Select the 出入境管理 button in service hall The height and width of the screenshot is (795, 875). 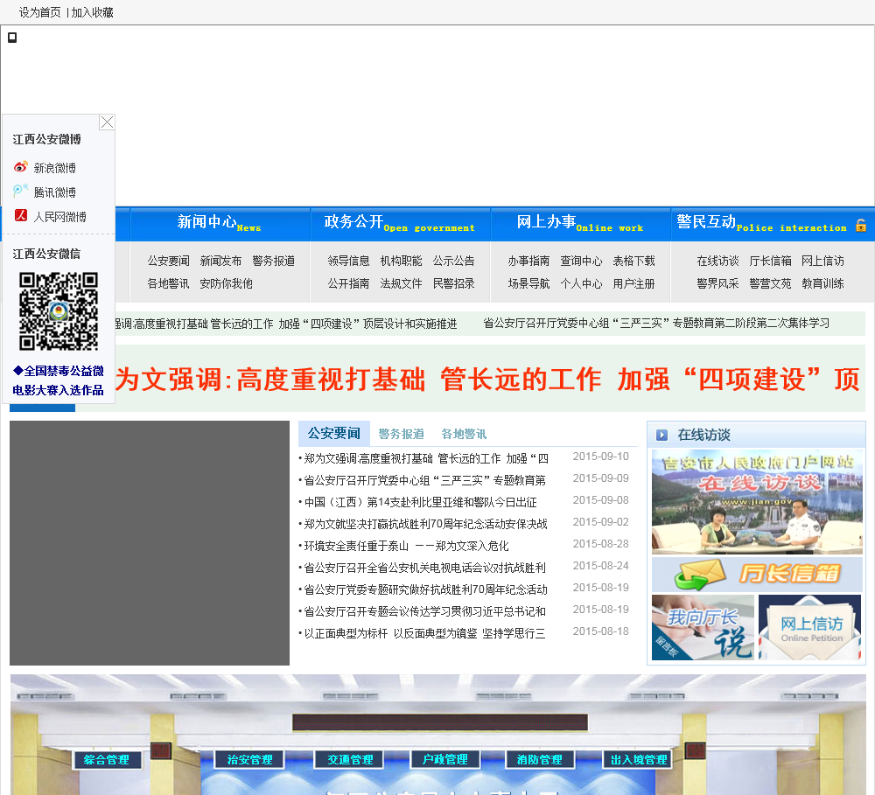point(639,760)
